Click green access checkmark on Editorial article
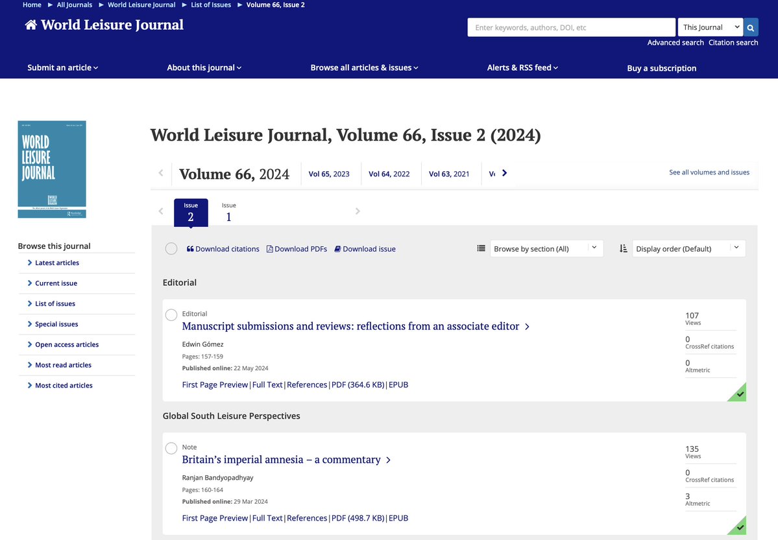This screenshot has width=778, height=540. (x=739, y=393)
